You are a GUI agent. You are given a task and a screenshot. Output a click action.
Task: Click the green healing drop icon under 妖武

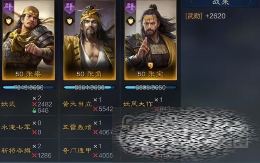(x=34, y=110)
